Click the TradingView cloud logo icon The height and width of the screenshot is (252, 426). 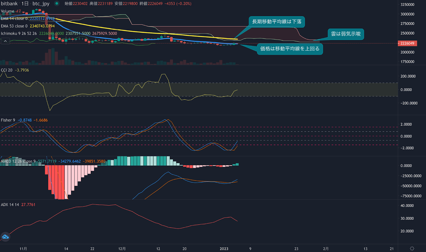5,237
